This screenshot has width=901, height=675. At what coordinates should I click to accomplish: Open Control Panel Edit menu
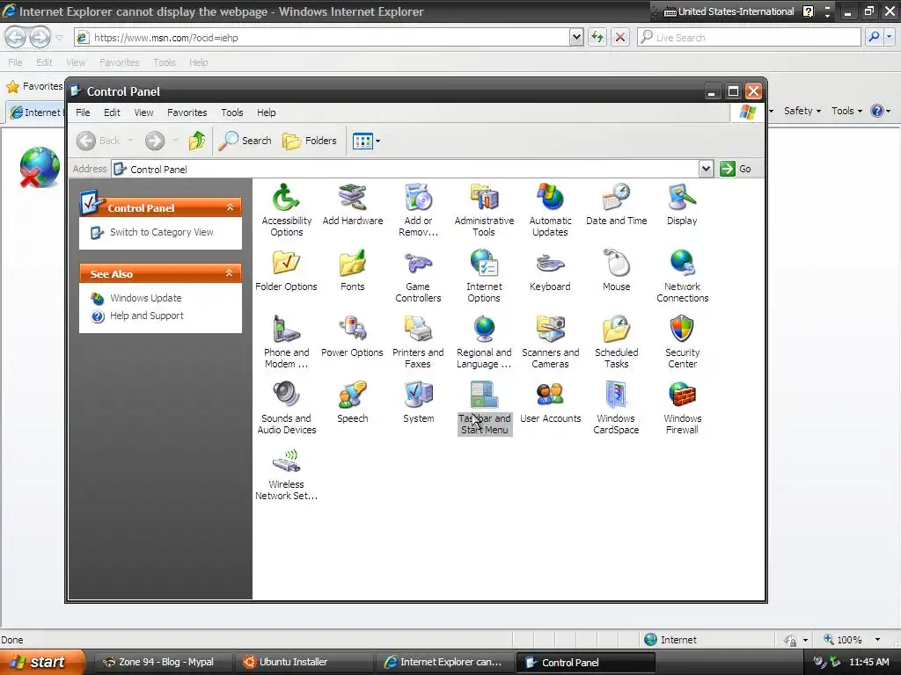(112, 112)
